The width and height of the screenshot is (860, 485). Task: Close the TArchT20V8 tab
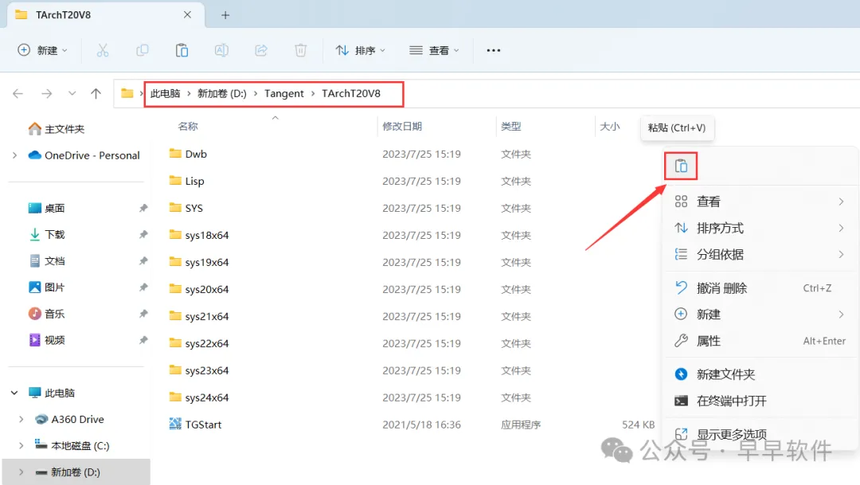click(188, 15)
